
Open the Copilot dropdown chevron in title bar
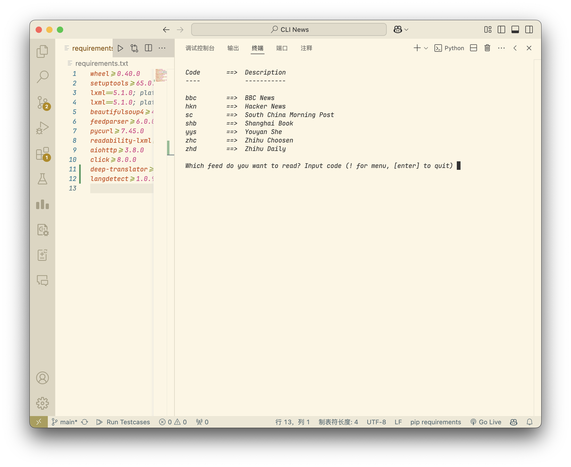[406, 30]
